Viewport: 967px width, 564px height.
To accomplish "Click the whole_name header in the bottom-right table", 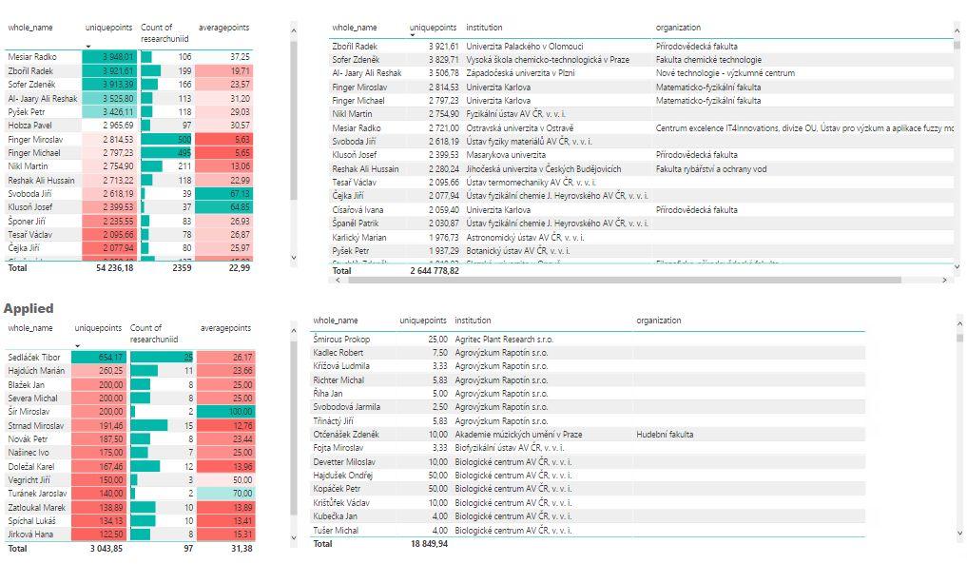I will (335, 321).
